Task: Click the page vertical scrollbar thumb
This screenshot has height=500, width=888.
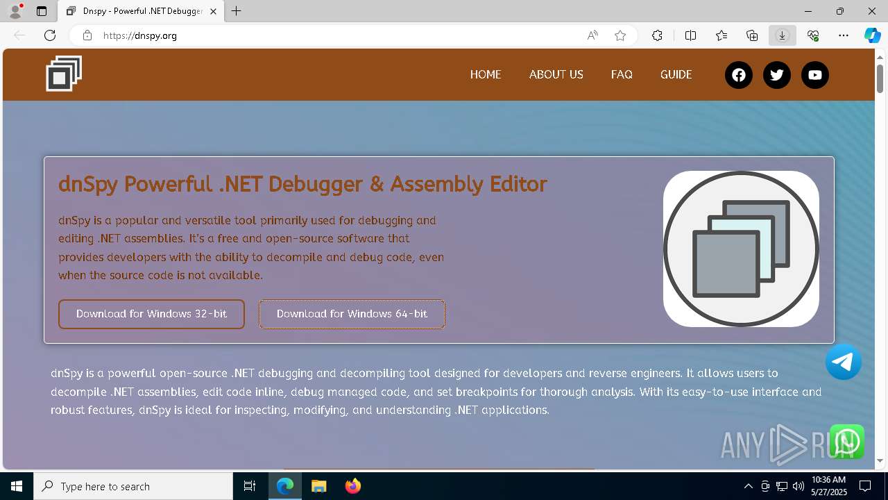Action: coord(880,78)
